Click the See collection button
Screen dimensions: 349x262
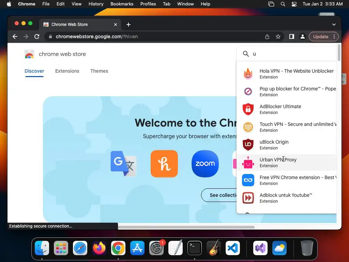point(219,195)
